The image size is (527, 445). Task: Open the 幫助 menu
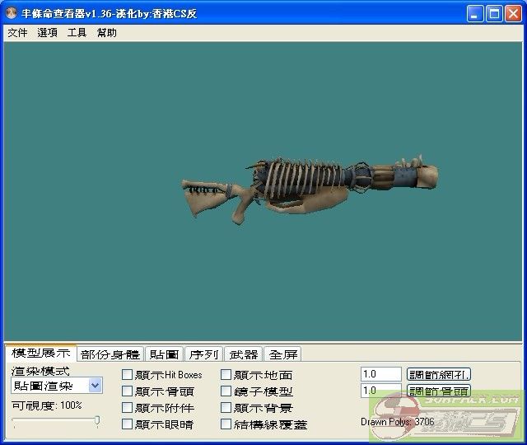(107, 33)
